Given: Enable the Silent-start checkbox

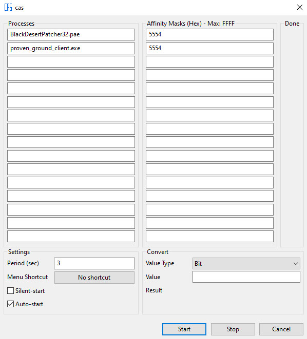Looking at the screenshot, I should [10, 290].
